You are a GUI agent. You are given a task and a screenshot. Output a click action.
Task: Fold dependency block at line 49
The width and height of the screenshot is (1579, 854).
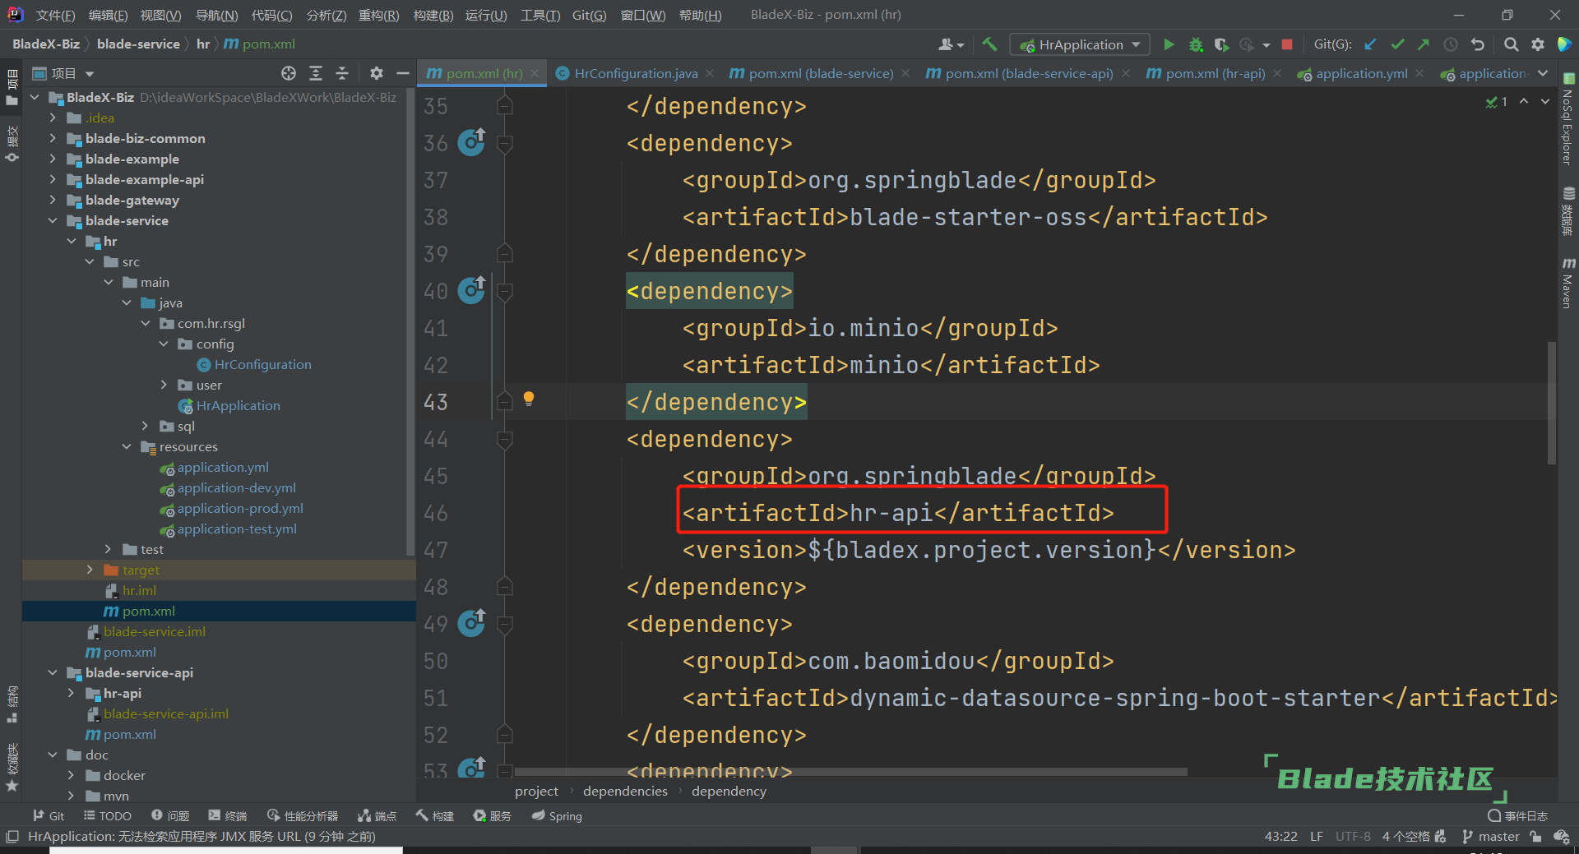(x=505, y=625)
